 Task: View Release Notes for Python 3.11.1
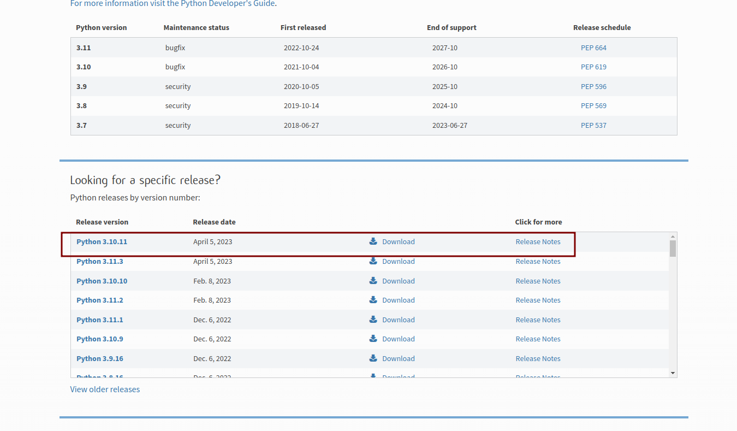538,320
